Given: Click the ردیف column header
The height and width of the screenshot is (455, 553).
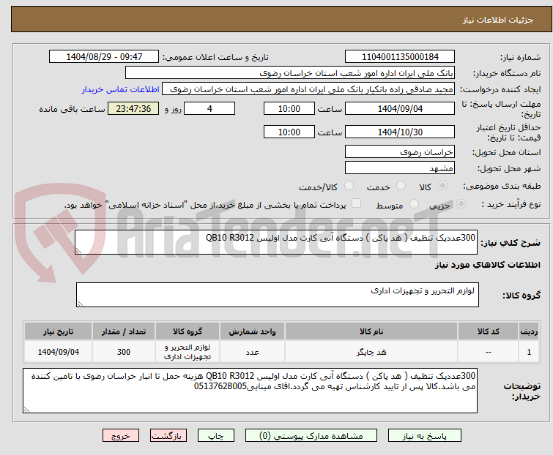Looking at the screenshot, I should 529,331.
